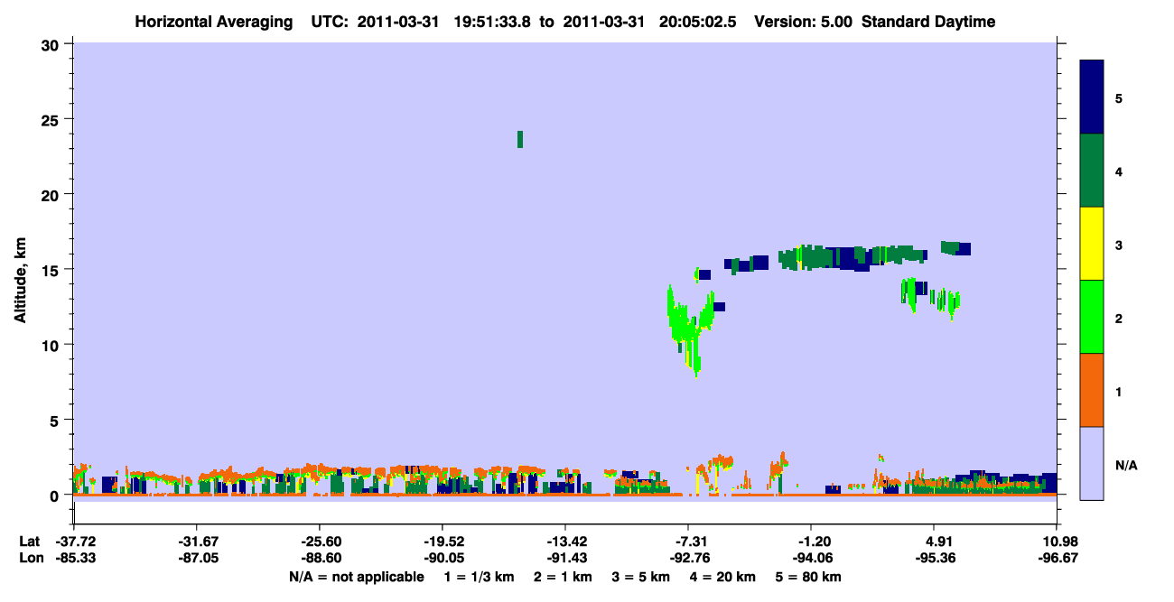Click the altitude tick label 20
Viewport: 1174px width, 602px height.
coord(52,194)
